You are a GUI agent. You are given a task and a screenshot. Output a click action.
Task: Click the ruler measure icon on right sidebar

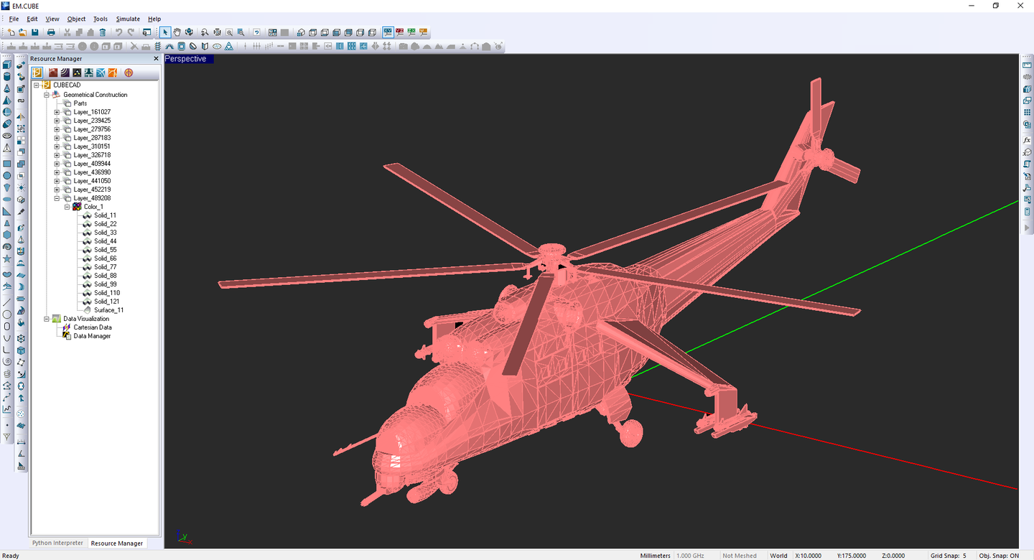pos(1027,66)
